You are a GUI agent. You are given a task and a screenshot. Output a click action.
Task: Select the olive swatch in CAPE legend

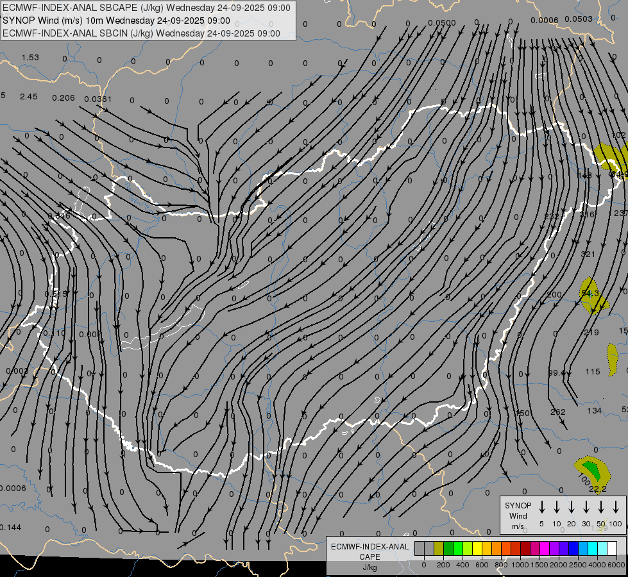coord(439,549)
